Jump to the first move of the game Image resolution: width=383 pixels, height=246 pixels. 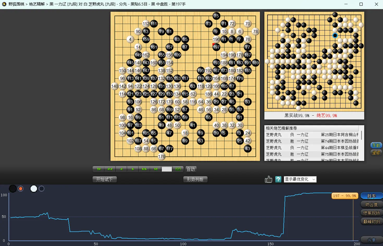point(99,169)
